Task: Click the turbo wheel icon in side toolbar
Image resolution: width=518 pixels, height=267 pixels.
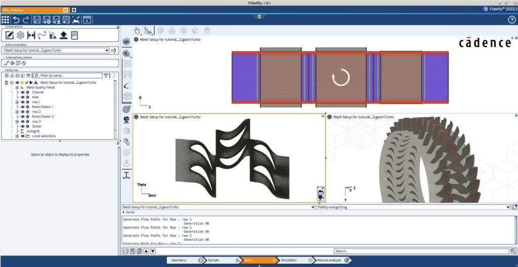Action: pyautogui.click(x=126, y=109)
